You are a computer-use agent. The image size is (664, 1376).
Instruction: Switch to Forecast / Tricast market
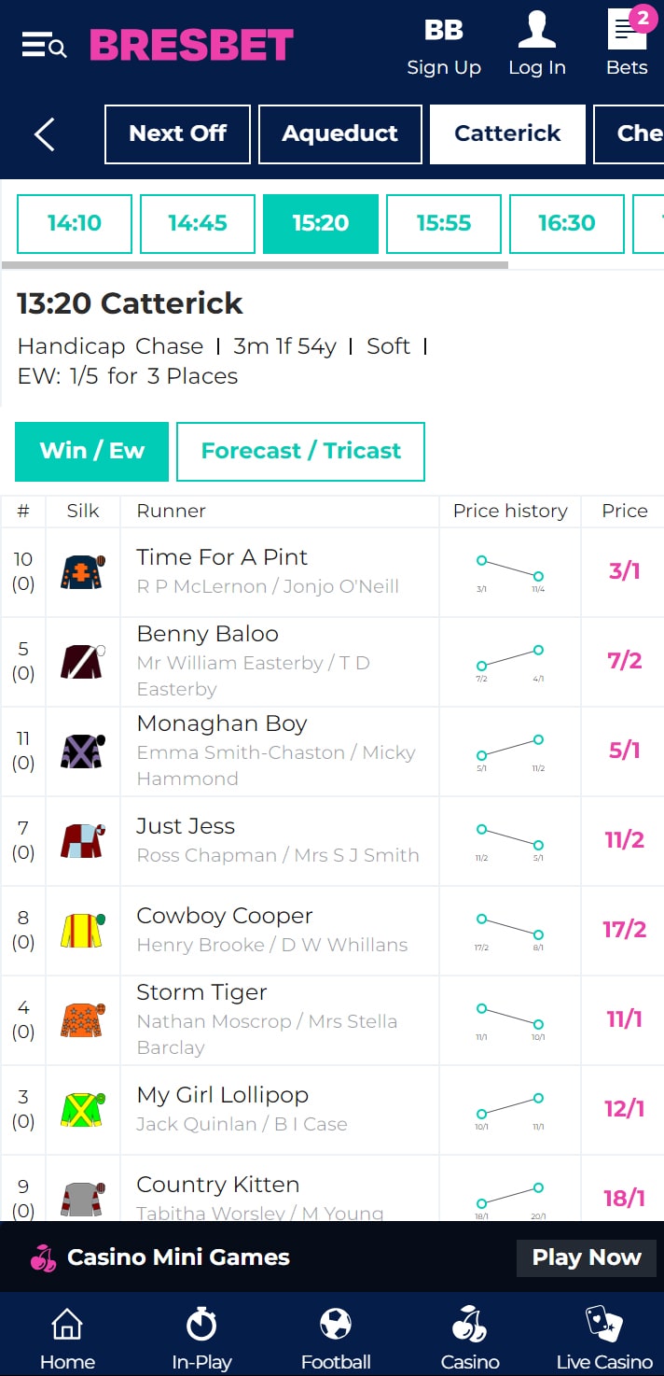pyautogui.click(x=300, y=451)
